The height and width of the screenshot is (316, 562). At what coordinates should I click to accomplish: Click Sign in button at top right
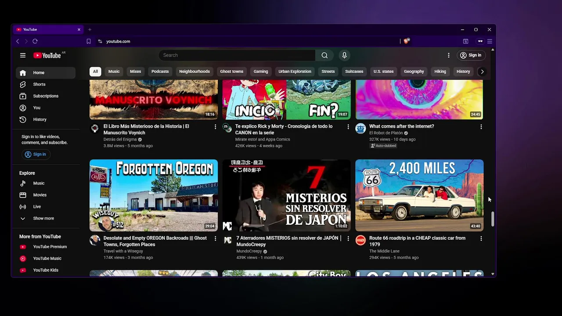point(471,55)
